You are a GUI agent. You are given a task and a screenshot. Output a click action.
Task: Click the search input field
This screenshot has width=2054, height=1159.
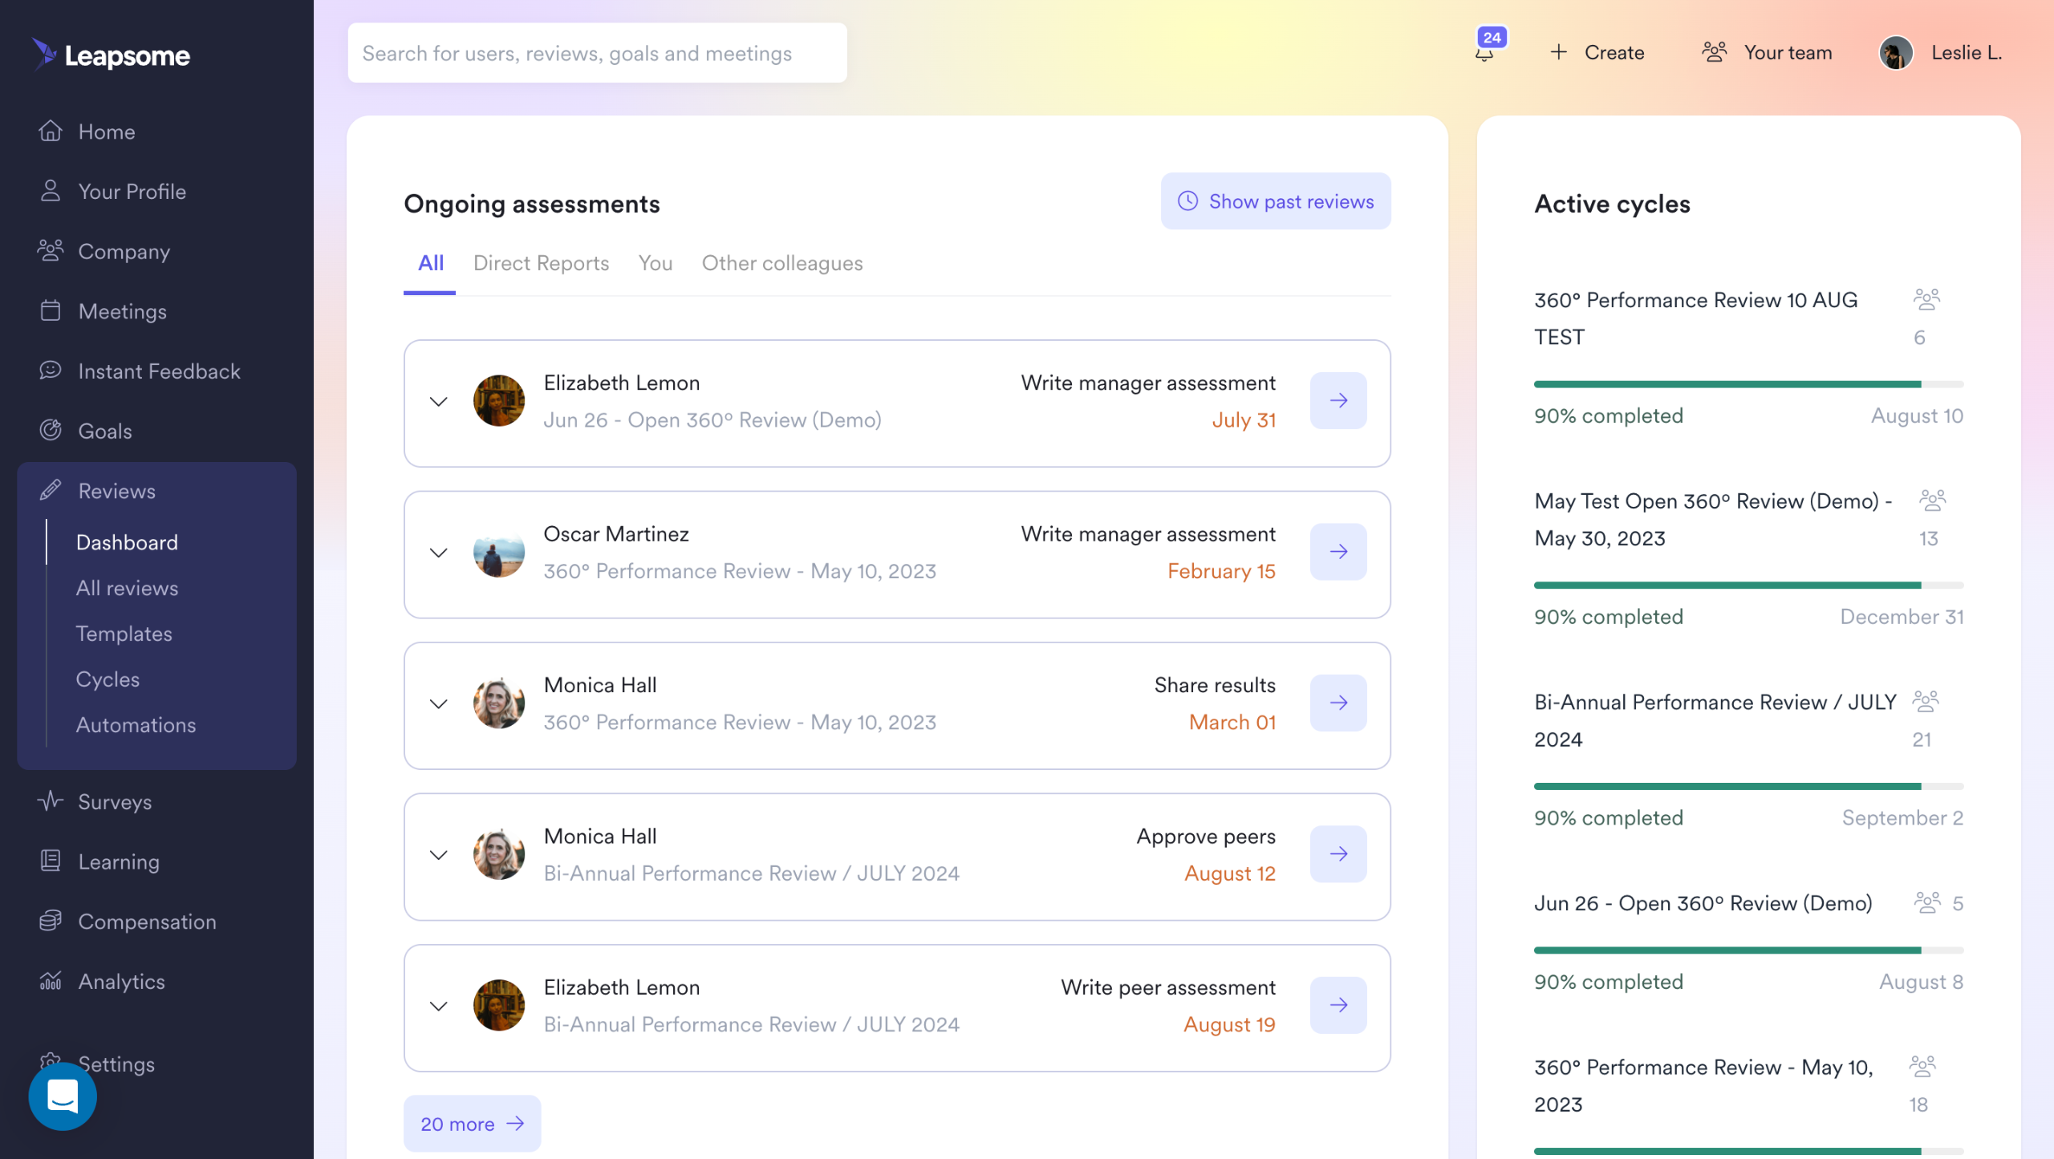coord(597,53)
